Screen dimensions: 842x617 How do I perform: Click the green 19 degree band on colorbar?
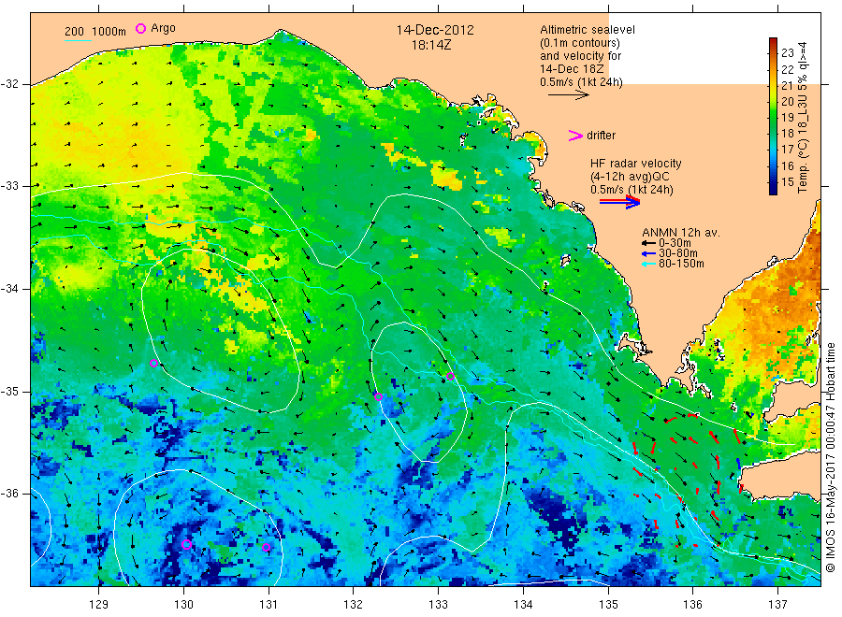pyautogui.click(x=773, y=118)
